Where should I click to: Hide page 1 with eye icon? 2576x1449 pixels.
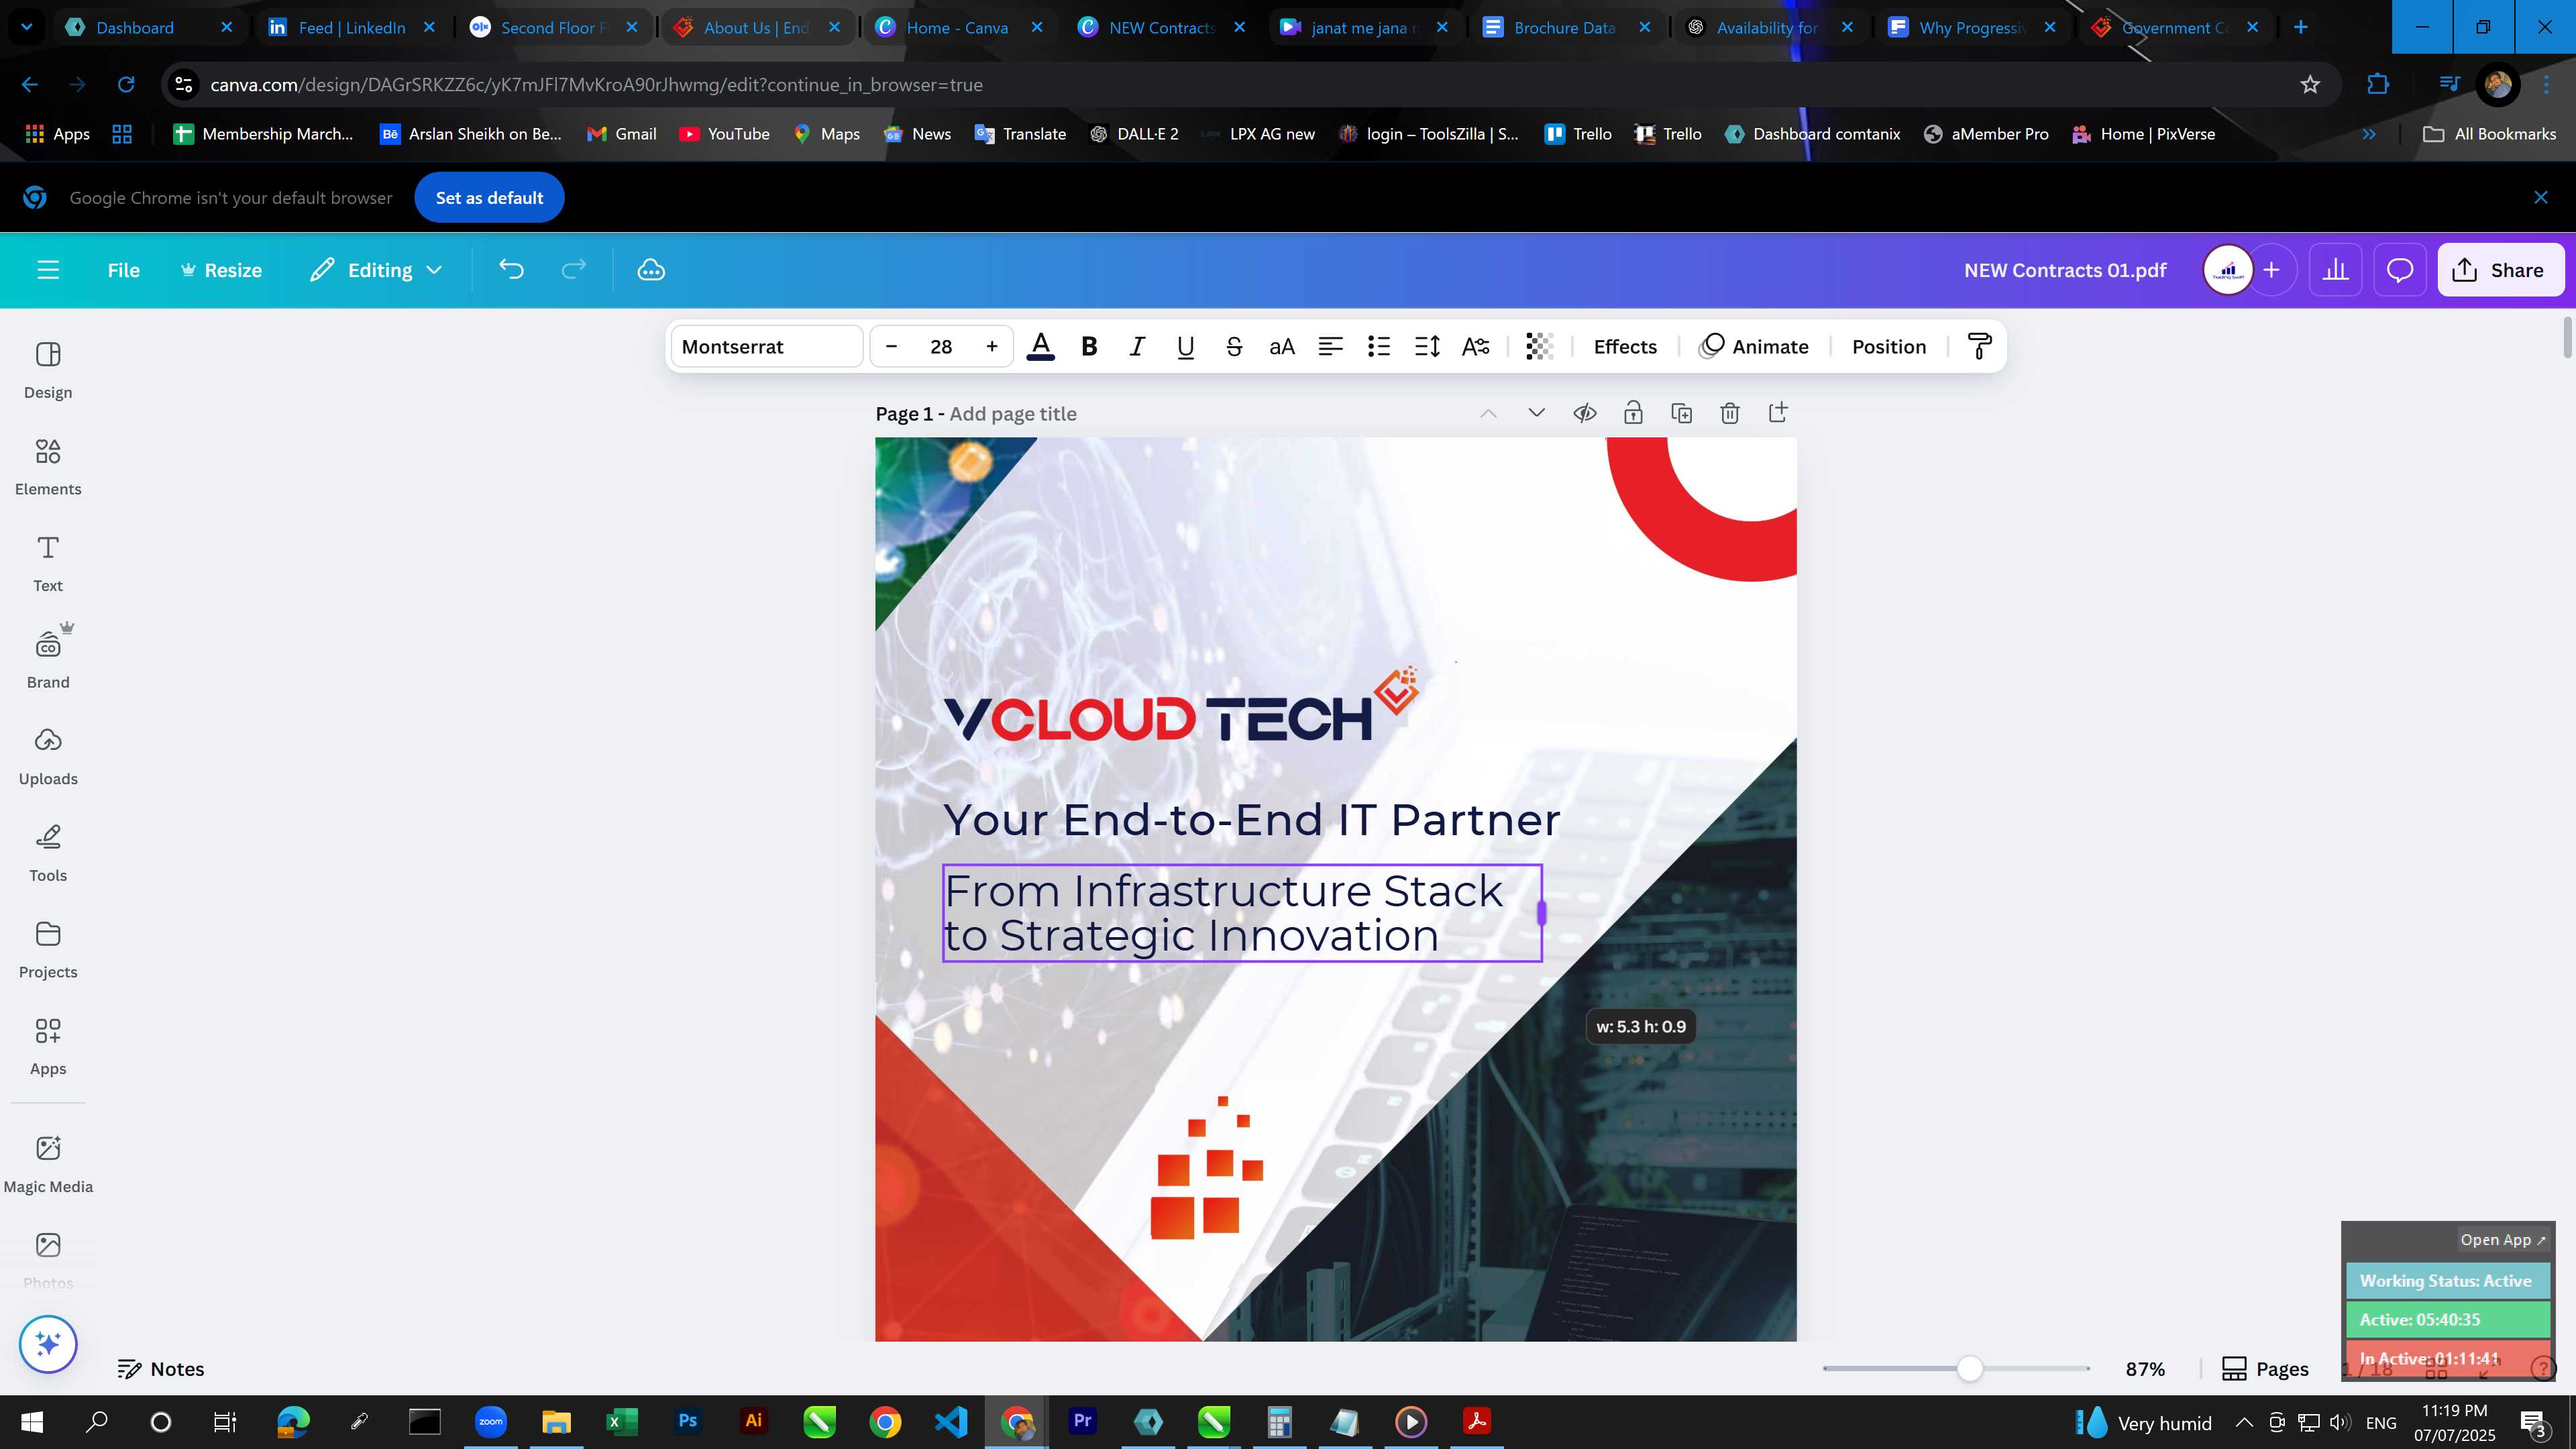point(1585,413)
